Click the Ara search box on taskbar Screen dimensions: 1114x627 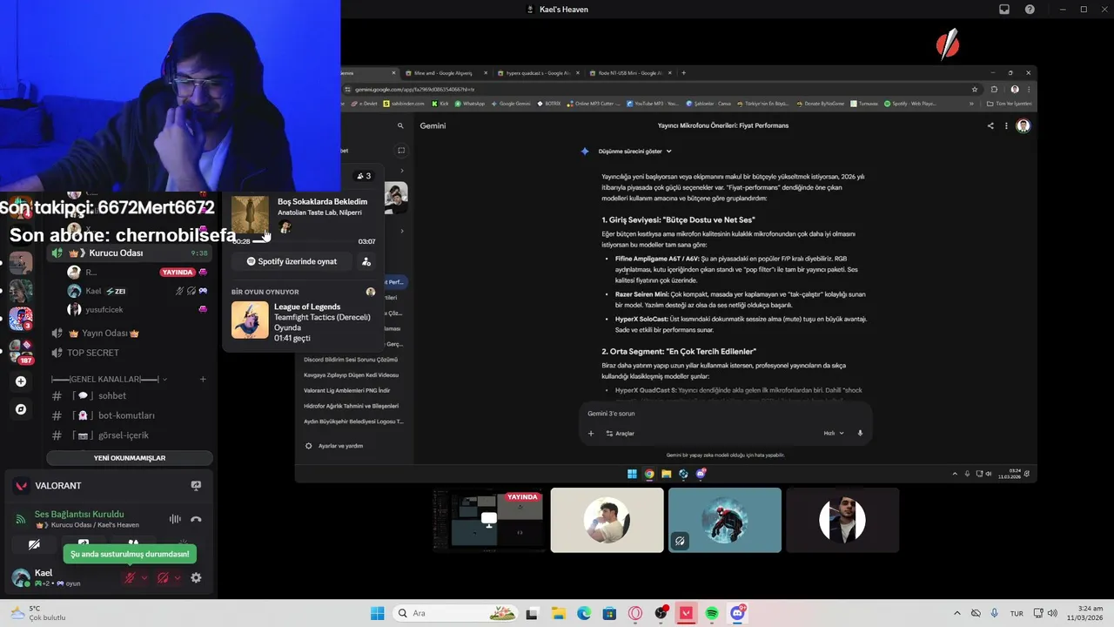tap(457, 613)
